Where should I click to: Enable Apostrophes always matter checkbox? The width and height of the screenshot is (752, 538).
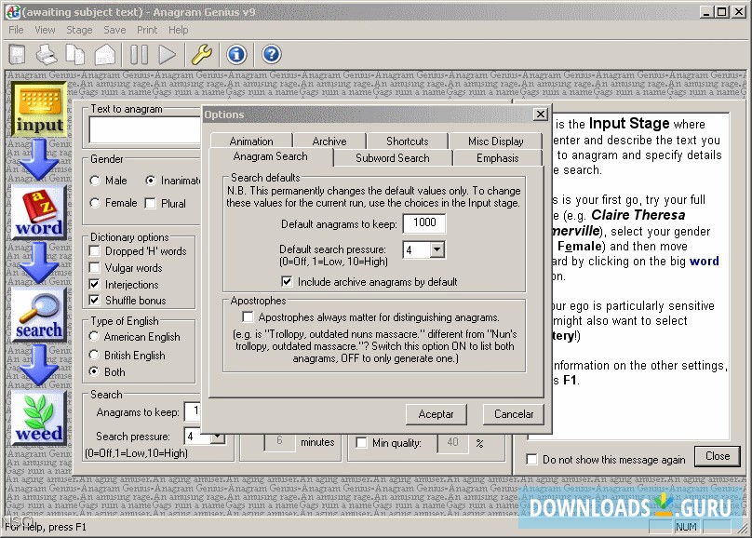coord(248,317)
